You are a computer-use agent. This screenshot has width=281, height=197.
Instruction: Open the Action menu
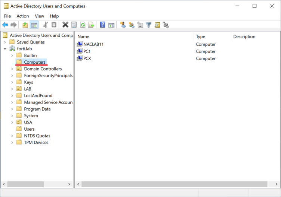click(22, 16)
